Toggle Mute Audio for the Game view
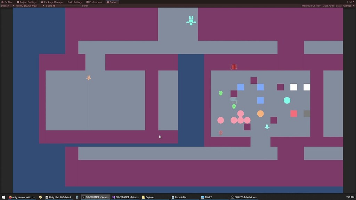This screenshot has width=356, height=200. pos(328,6)
